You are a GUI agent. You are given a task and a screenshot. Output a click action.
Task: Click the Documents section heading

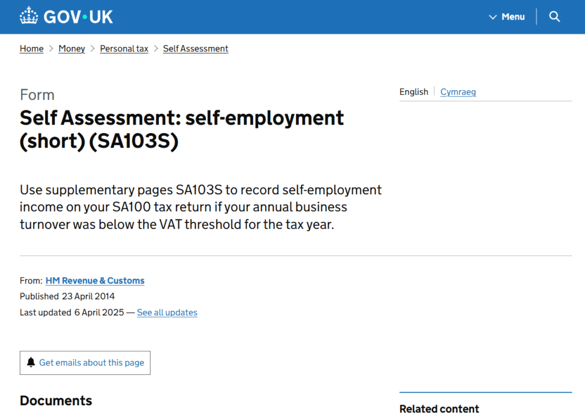coord(56,401)
